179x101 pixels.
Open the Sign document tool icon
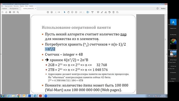coord(106,12)
